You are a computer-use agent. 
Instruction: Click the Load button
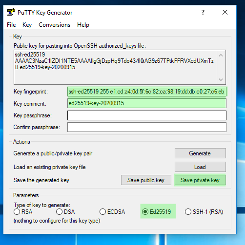pos(200,167)
